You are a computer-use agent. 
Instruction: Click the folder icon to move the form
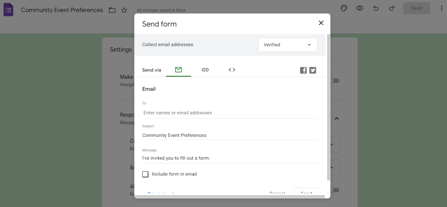[112, 10]
